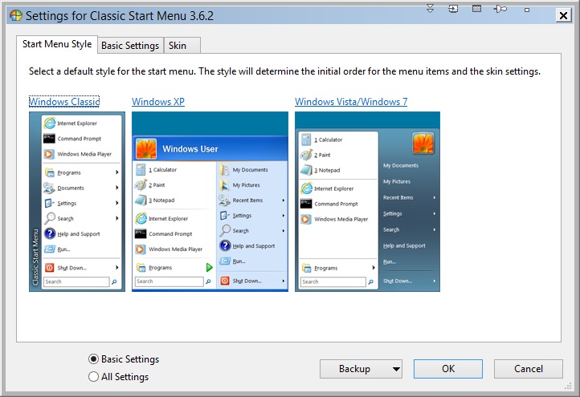Click My Documents icon in Windows XP preview
Image resolution: width=580 pixels, height=397 pixels.
pos(224,169)
